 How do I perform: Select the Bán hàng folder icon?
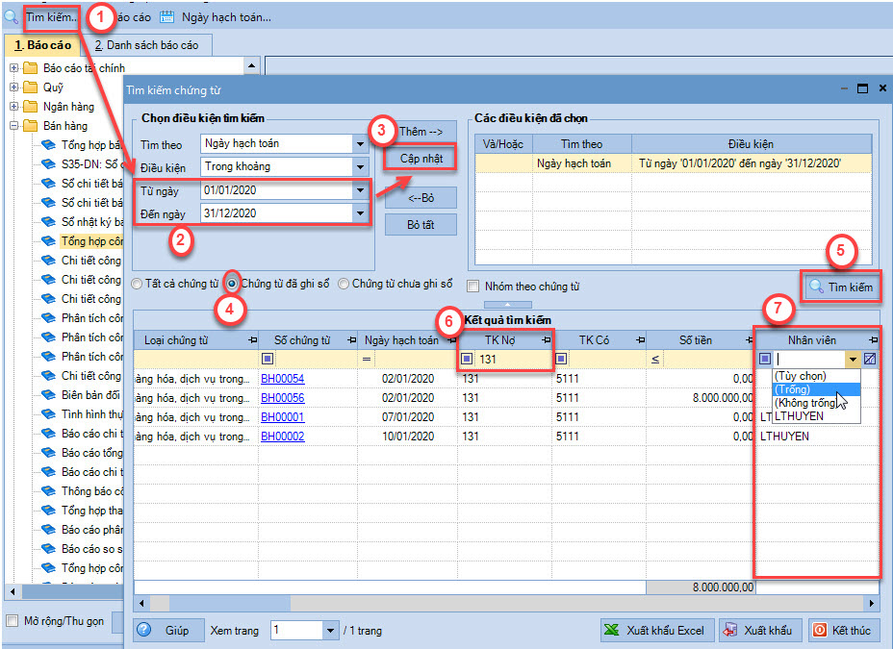[x=30, y=126]
